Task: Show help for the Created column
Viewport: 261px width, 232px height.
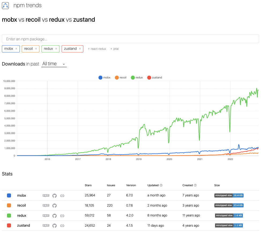Action: pos(195,185)
